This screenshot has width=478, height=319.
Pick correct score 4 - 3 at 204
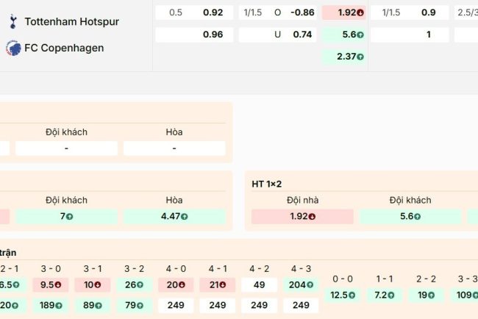[x=302, y=284]
